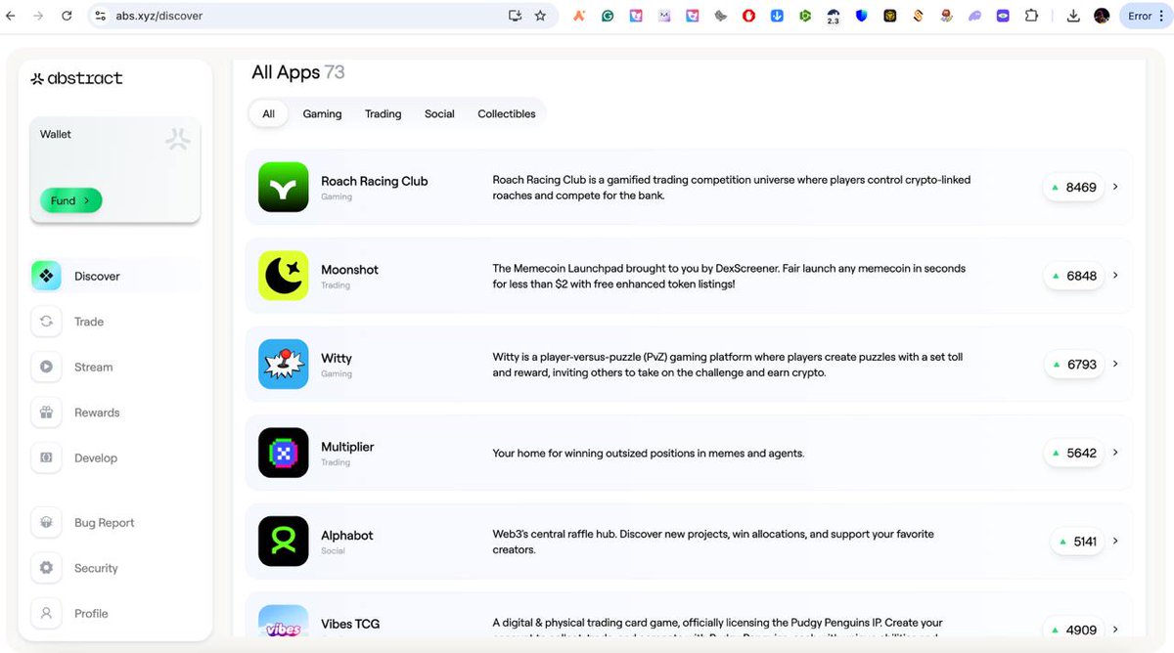Screen dimensions: 1174x653
Task: Click the Rewards gift icon
Action: pos(46,413)
